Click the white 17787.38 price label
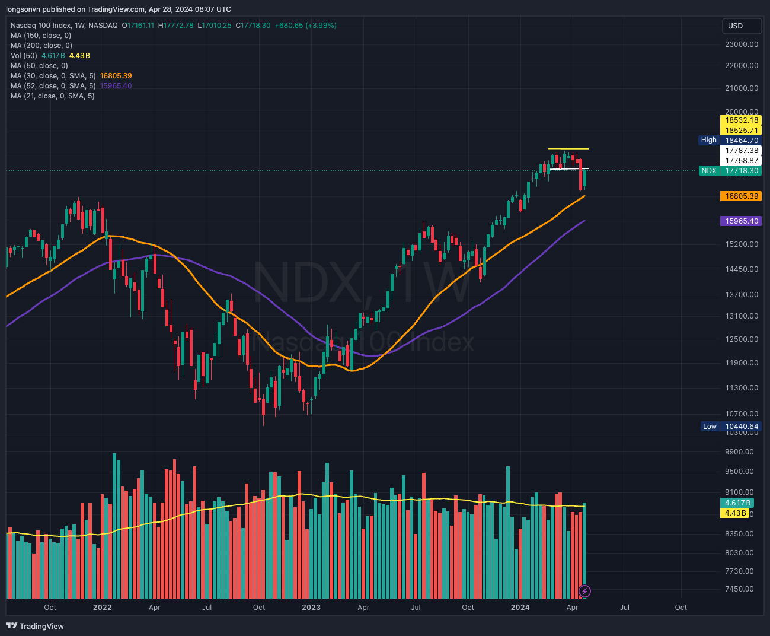Image resolution: width=770 pixels, height=636 pixels. (741, 151)
